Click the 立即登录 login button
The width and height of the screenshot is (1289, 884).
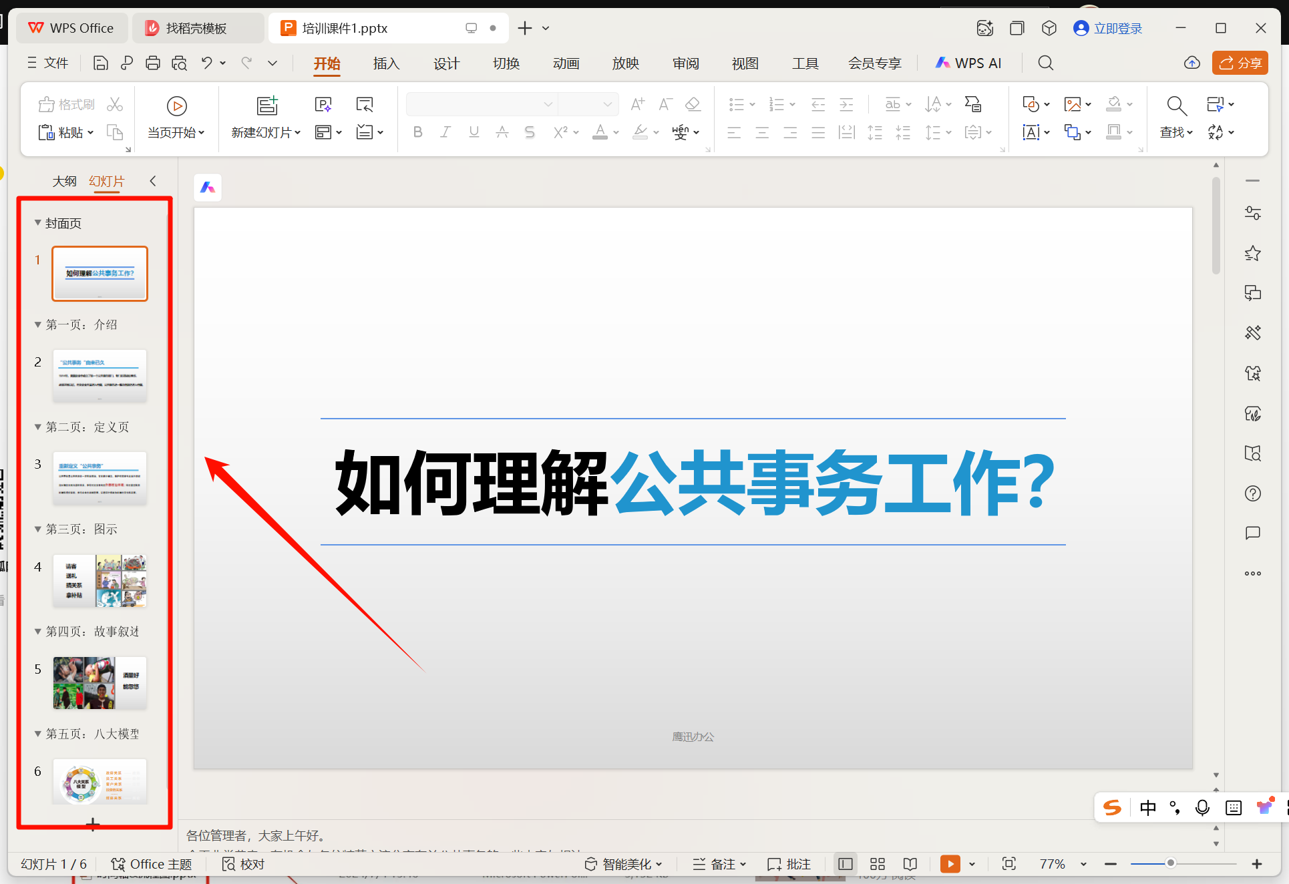point(1107,28)
